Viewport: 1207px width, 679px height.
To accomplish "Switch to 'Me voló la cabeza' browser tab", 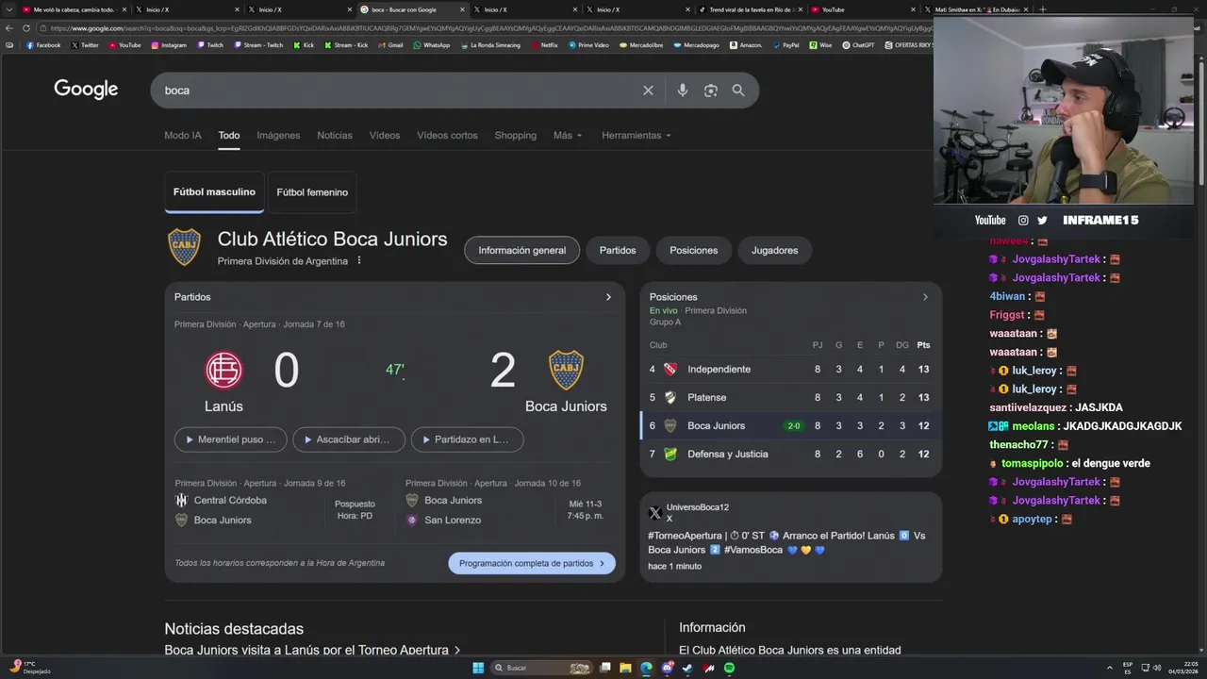I will (74, 9).
